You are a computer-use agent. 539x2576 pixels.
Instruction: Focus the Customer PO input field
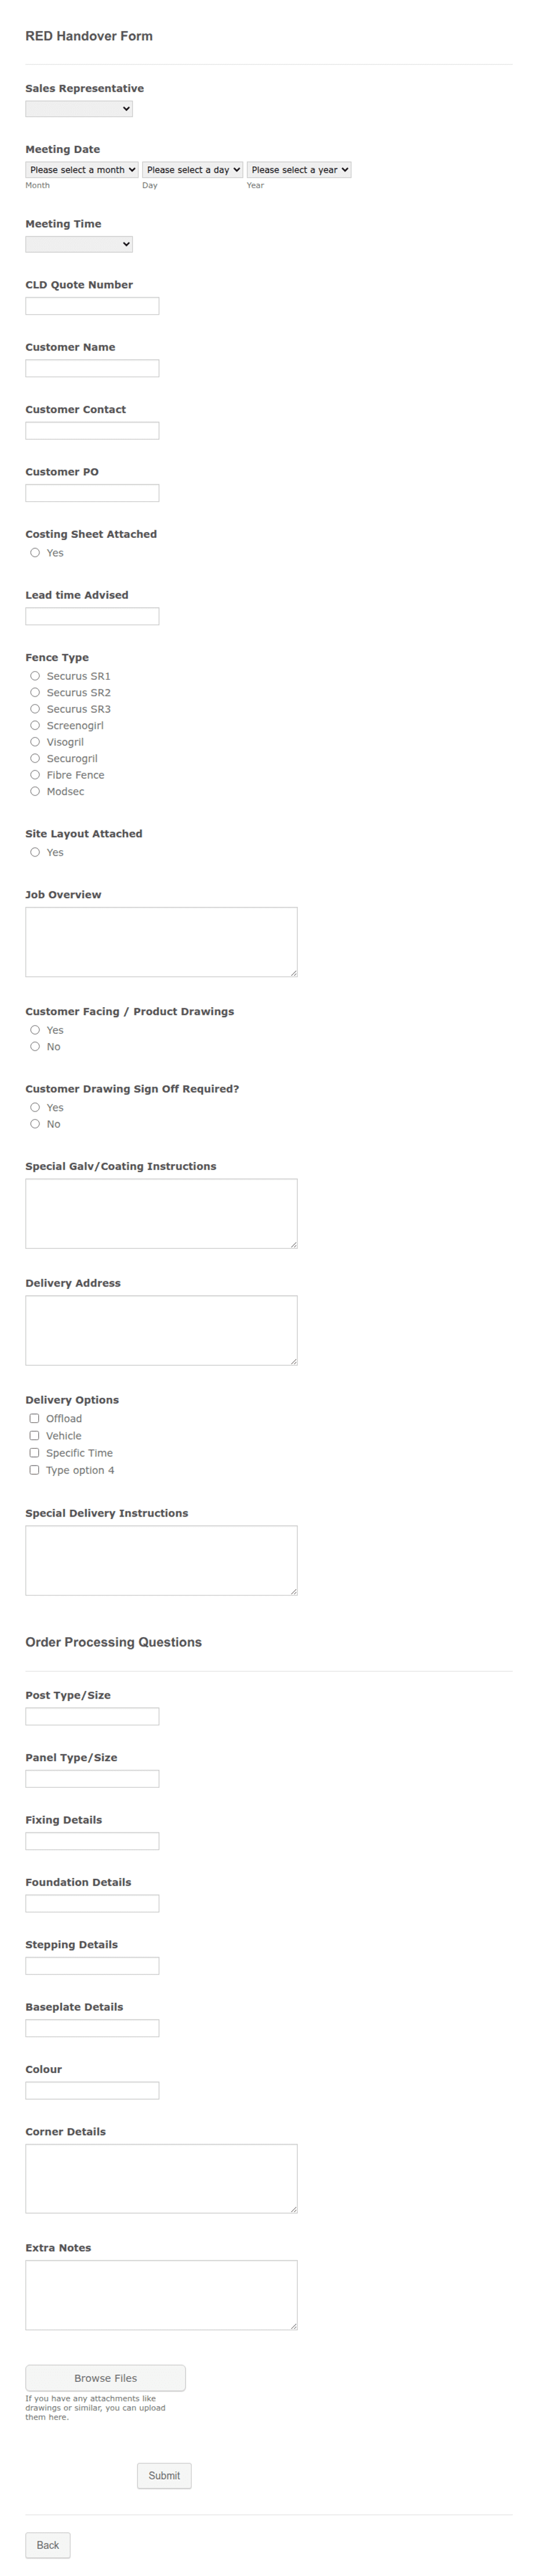click(92, 493)
